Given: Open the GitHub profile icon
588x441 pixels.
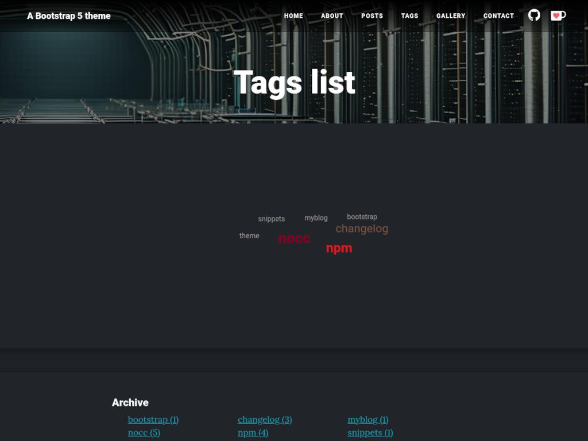Looking at the screenshot, I should (534, 16).
